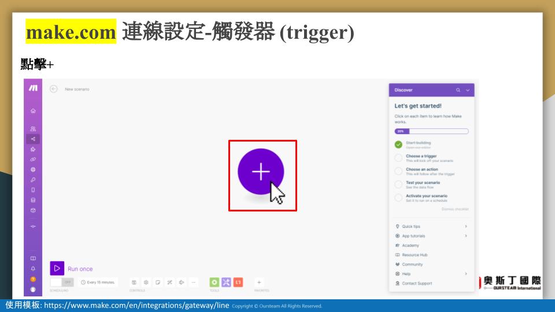
Task: Open the purple Tools wrench icon
Action: tap(226, 282)
